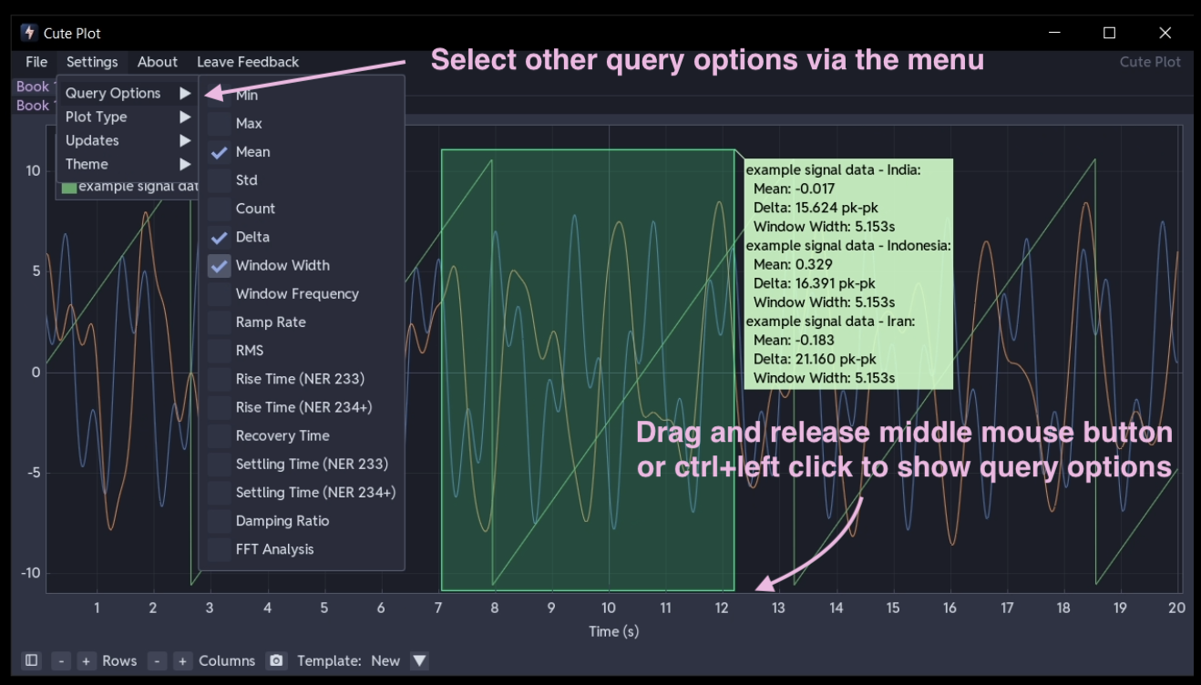Click the Cute Plot lightning app icon
The height and width of the screenshot is (685, 1201).
pos(29,33)
